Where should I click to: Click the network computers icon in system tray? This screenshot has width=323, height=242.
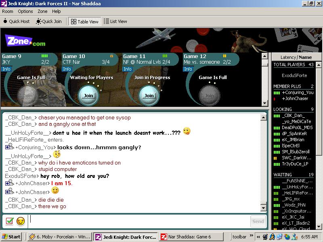coord(279,237)
